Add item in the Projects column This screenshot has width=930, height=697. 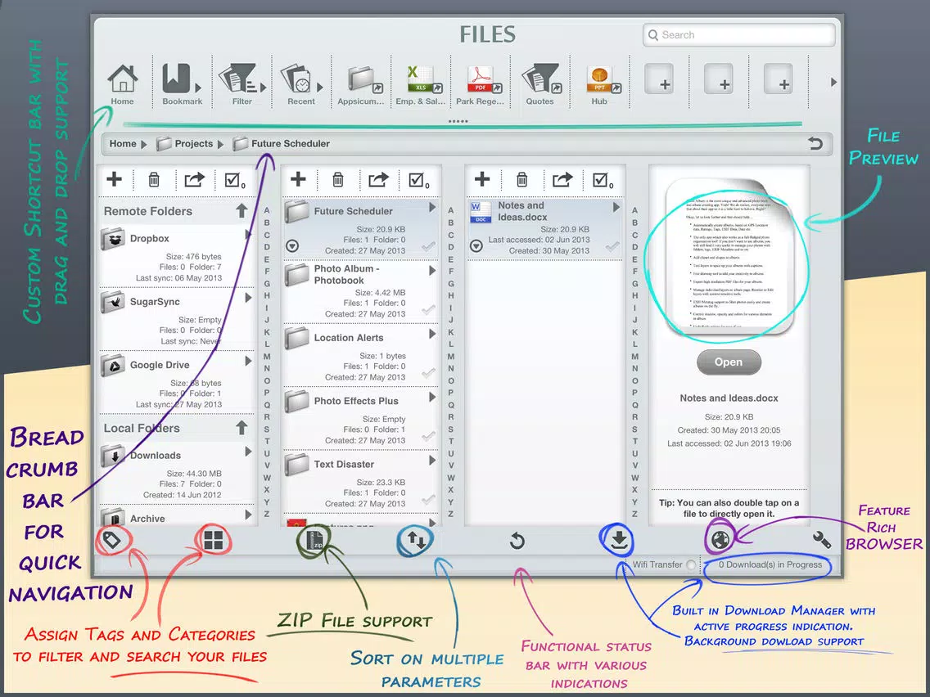(x=298, y=179)
